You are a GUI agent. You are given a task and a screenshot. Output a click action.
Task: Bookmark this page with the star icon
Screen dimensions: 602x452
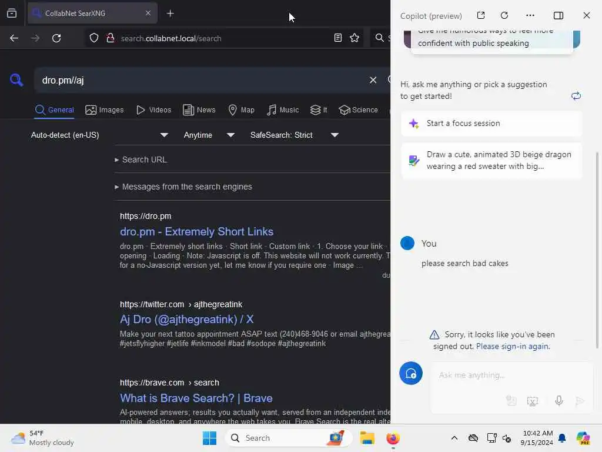tap(354, 38)
